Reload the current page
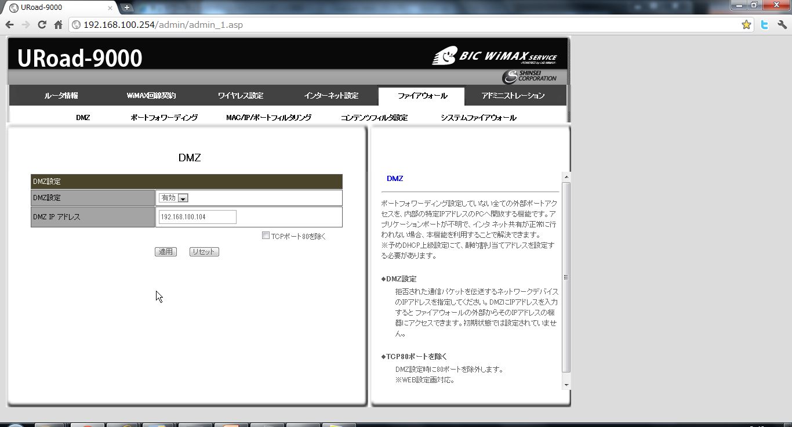This screenshot has width=792, height=427. (x=42, y=25)
